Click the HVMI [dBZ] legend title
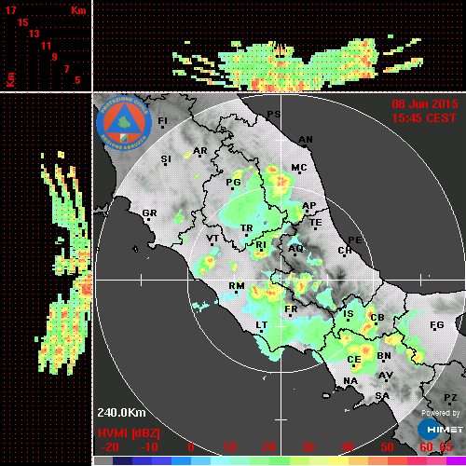 (x=129, y=433)
